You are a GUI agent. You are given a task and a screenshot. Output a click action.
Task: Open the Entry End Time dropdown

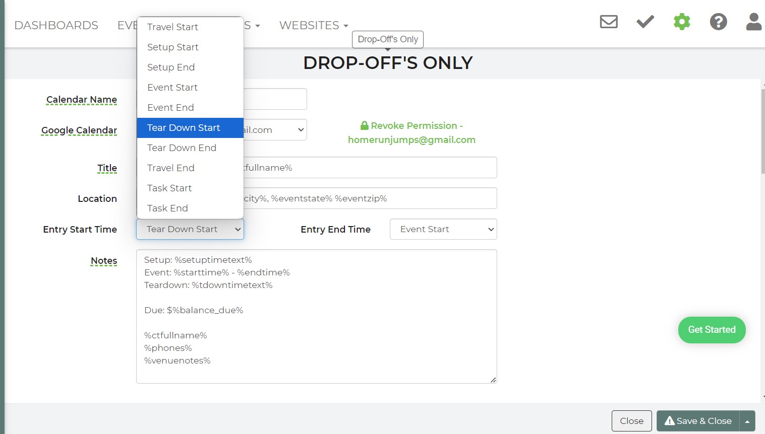pos(443,229)
